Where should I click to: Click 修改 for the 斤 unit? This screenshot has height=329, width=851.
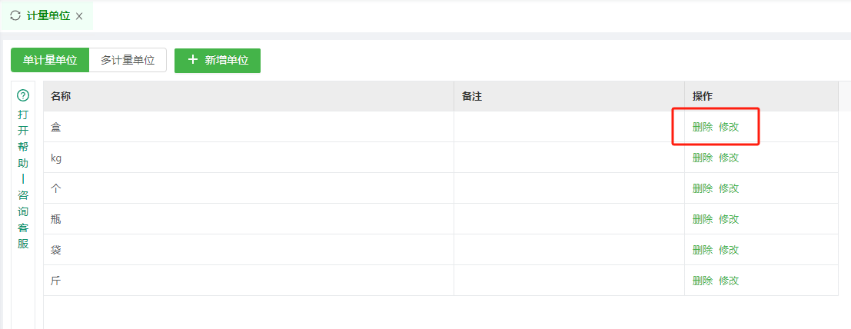point(729,281)
